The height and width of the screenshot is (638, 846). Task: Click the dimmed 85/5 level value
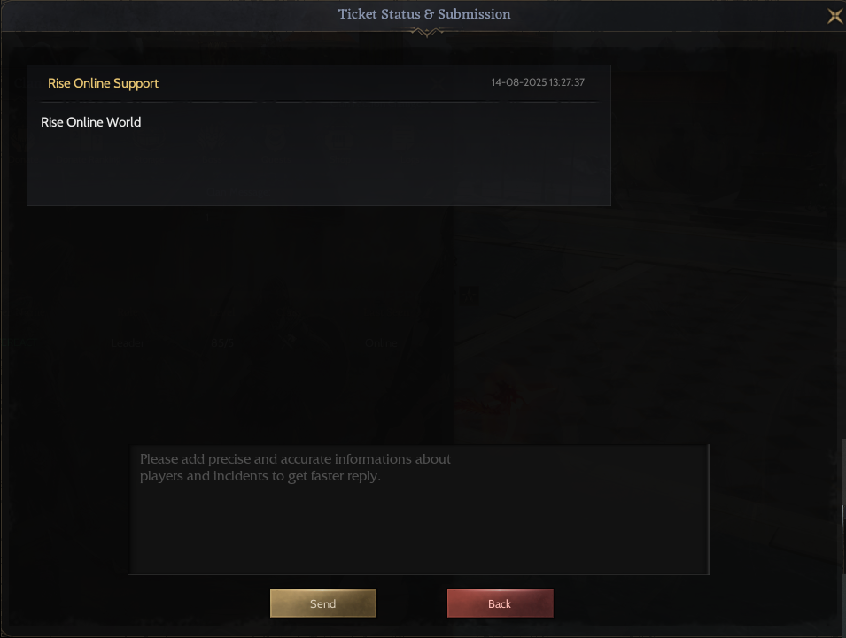[x=222, y=343]
